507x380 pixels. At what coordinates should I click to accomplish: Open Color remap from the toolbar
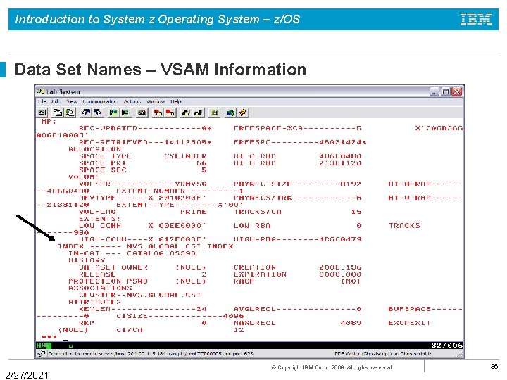point(126,113)
